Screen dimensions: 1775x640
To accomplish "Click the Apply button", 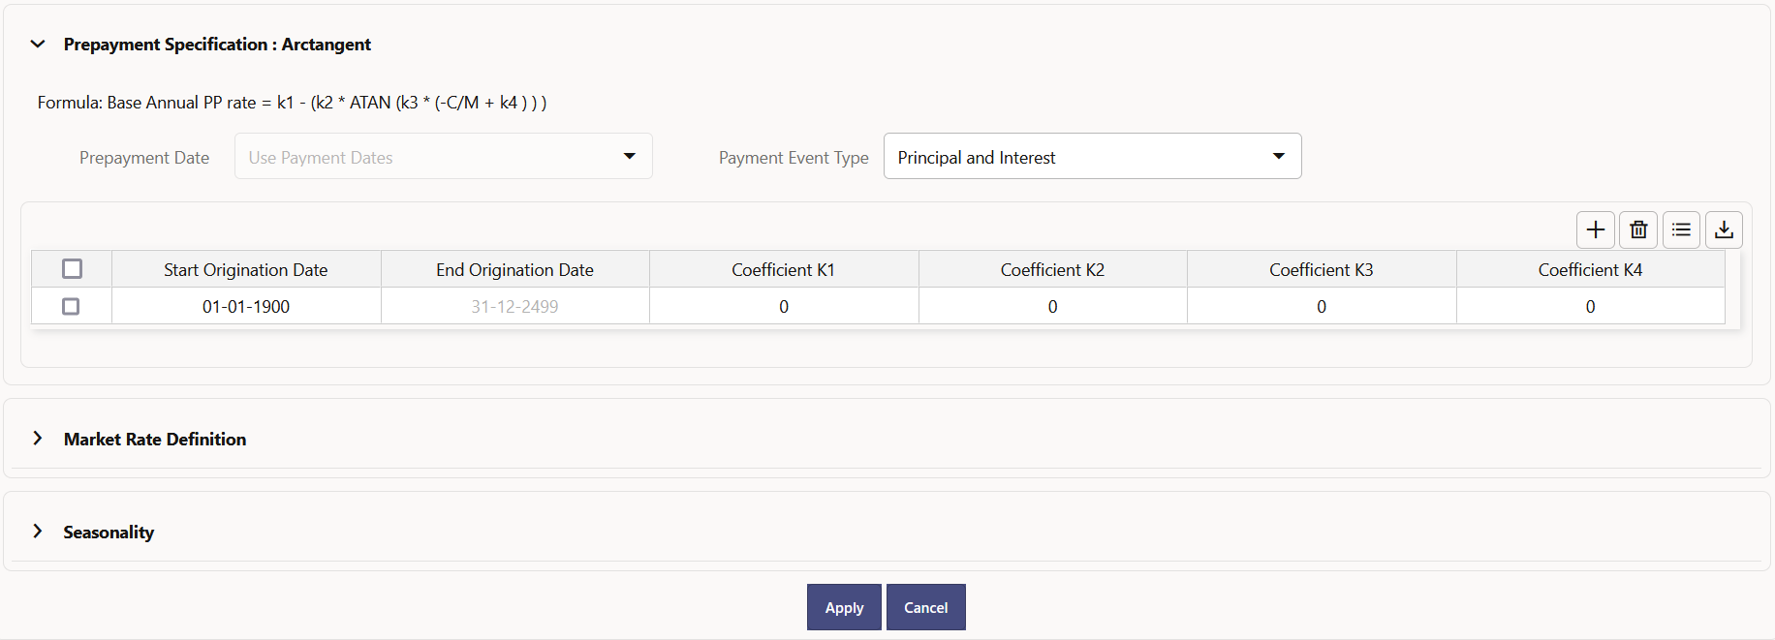I will pyautogui.click(x=844, y=607).
